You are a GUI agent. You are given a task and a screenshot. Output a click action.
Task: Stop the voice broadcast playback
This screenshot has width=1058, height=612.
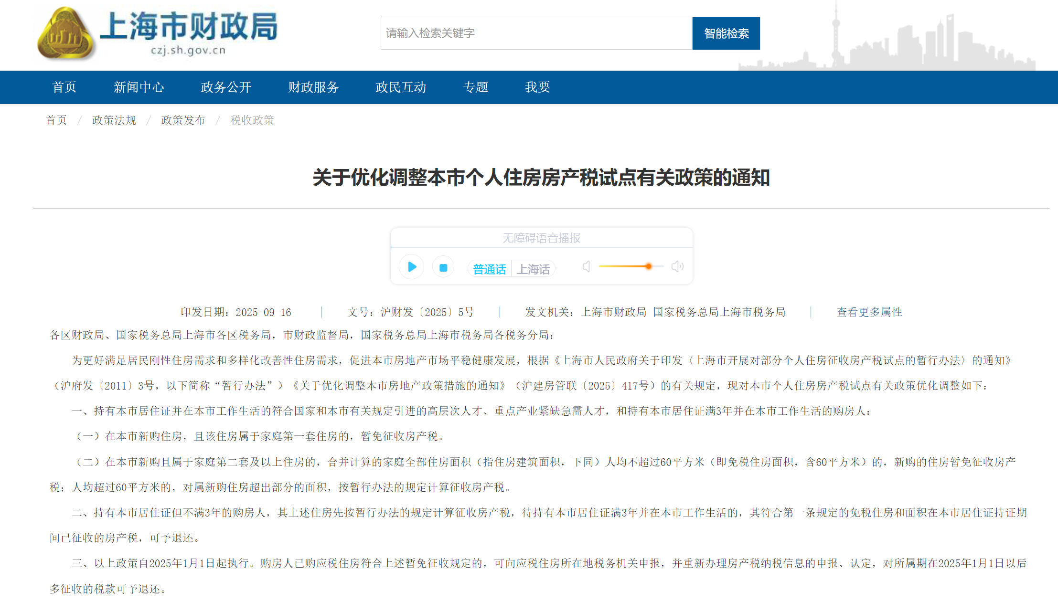443,267
